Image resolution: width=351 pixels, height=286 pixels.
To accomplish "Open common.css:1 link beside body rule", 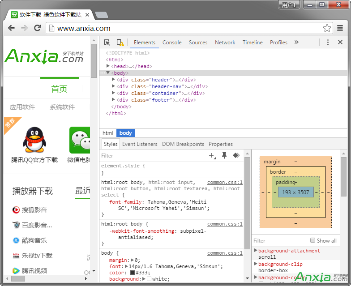I will tap(225, 253).
